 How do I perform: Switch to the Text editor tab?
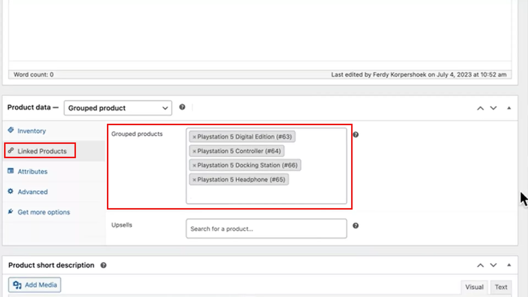pos(501,287)
